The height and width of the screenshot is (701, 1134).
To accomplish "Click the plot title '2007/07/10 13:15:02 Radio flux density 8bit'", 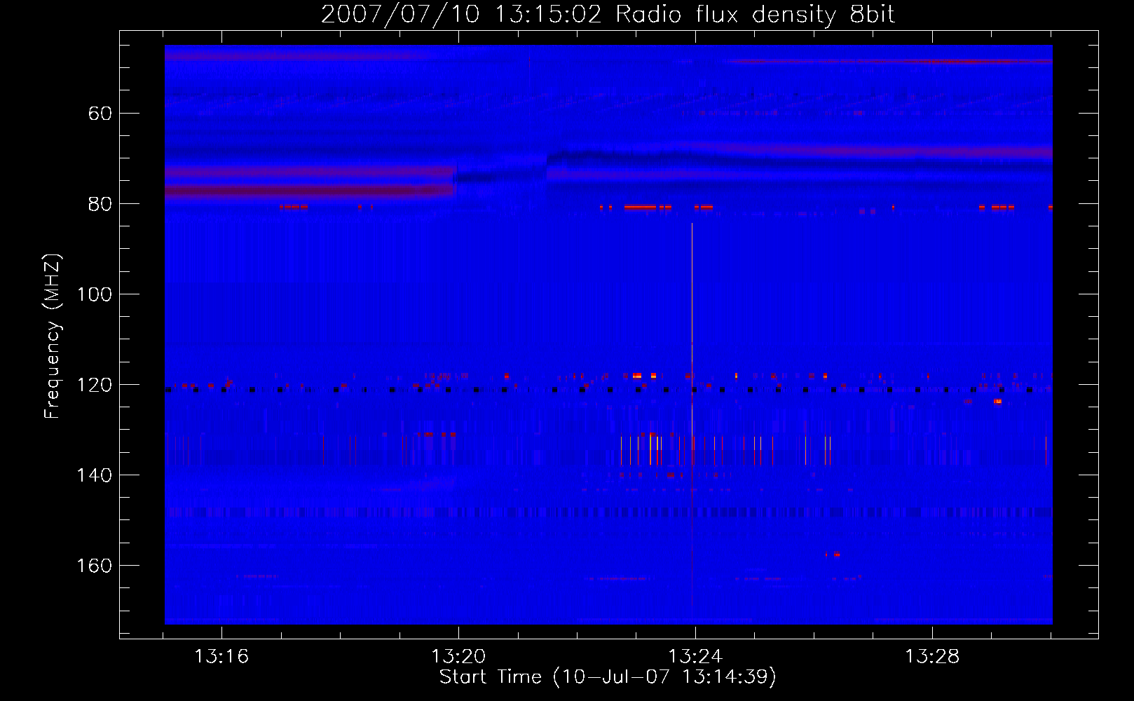I will coord(608,15).
